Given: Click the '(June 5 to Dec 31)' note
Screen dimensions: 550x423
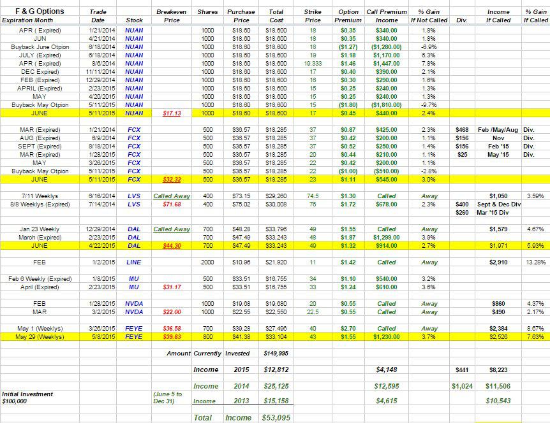Looking at the screenshot, I should [168, 398].
